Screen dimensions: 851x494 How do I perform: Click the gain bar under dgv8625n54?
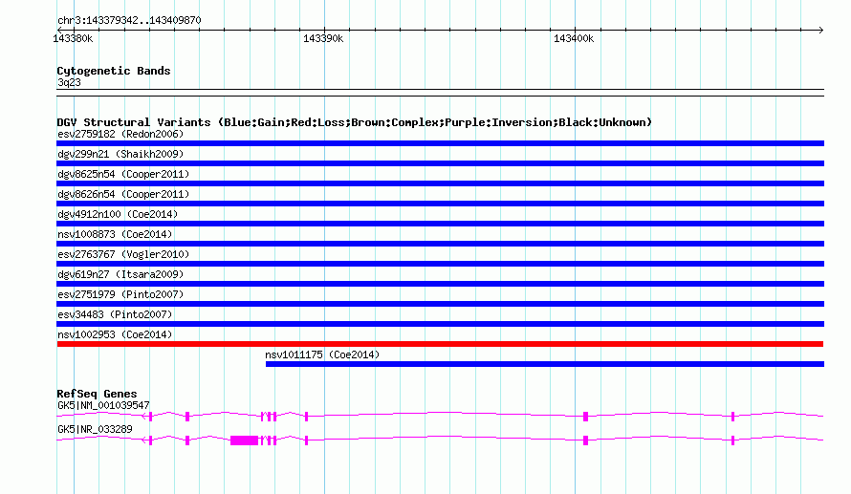pos(440,183)
